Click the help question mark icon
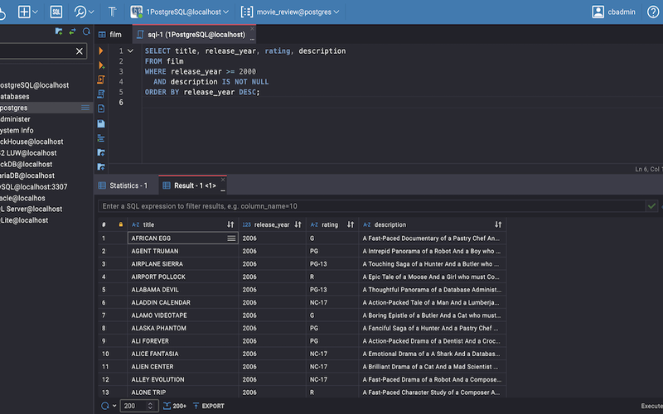The image size is (663, 414). point(653,12)
